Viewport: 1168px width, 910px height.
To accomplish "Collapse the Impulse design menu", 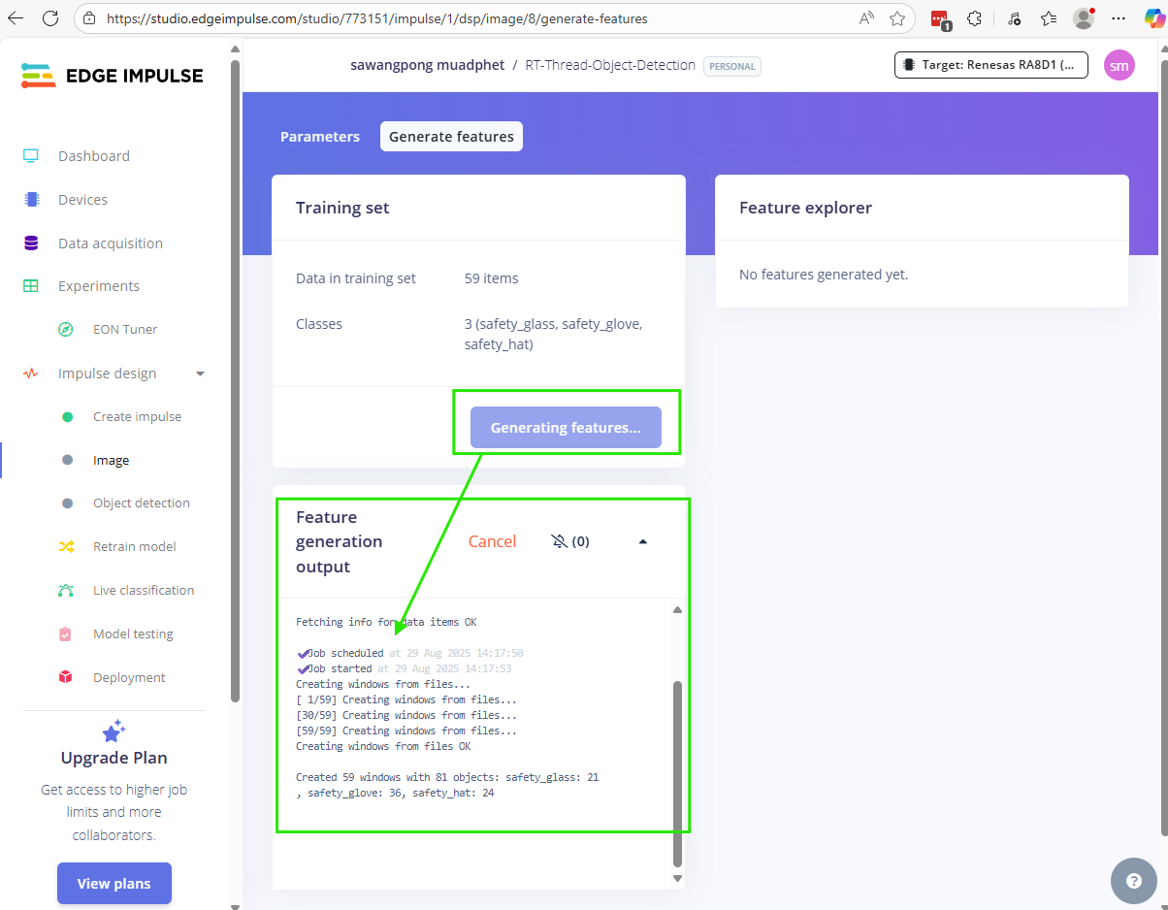I will tap(200, 374).
